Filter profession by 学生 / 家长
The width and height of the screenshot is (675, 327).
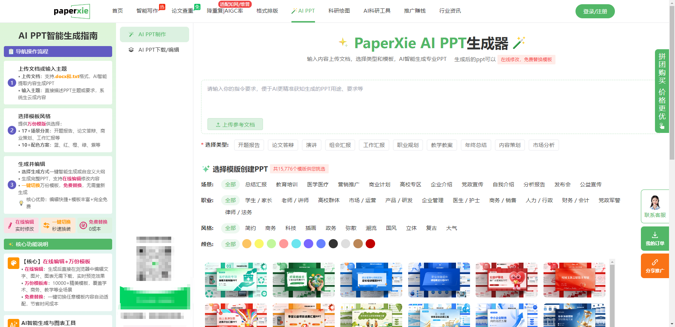[x=258, y=200]
